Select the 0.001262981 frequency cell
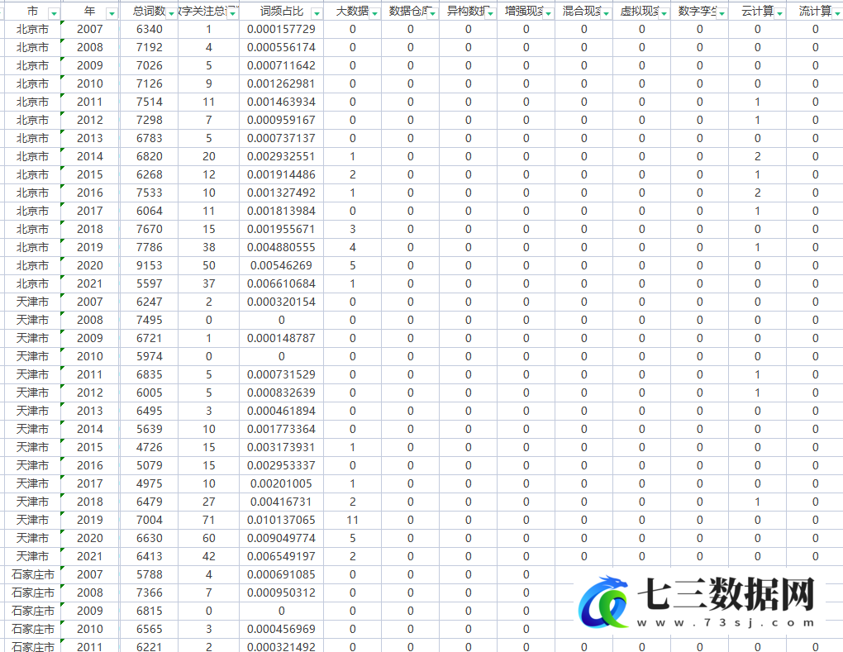This screenshot has height=652, width=843. tap(281, 83)
